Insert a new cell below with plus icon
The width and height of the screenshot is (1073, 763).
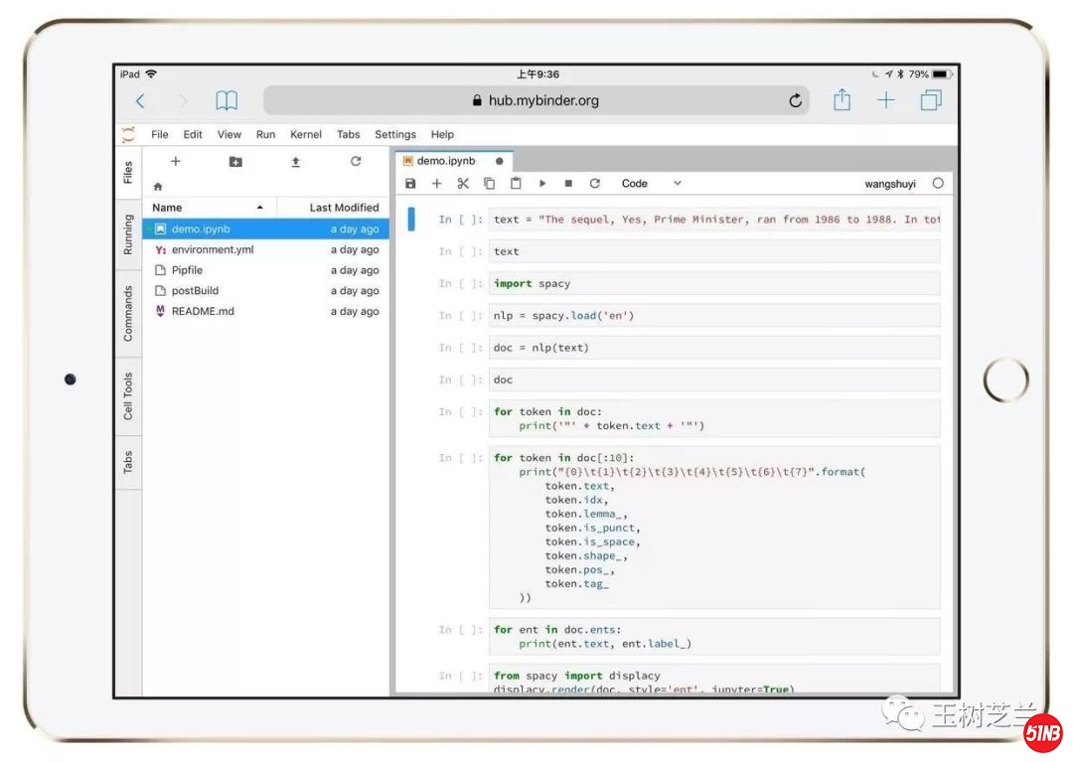(436, 184)
